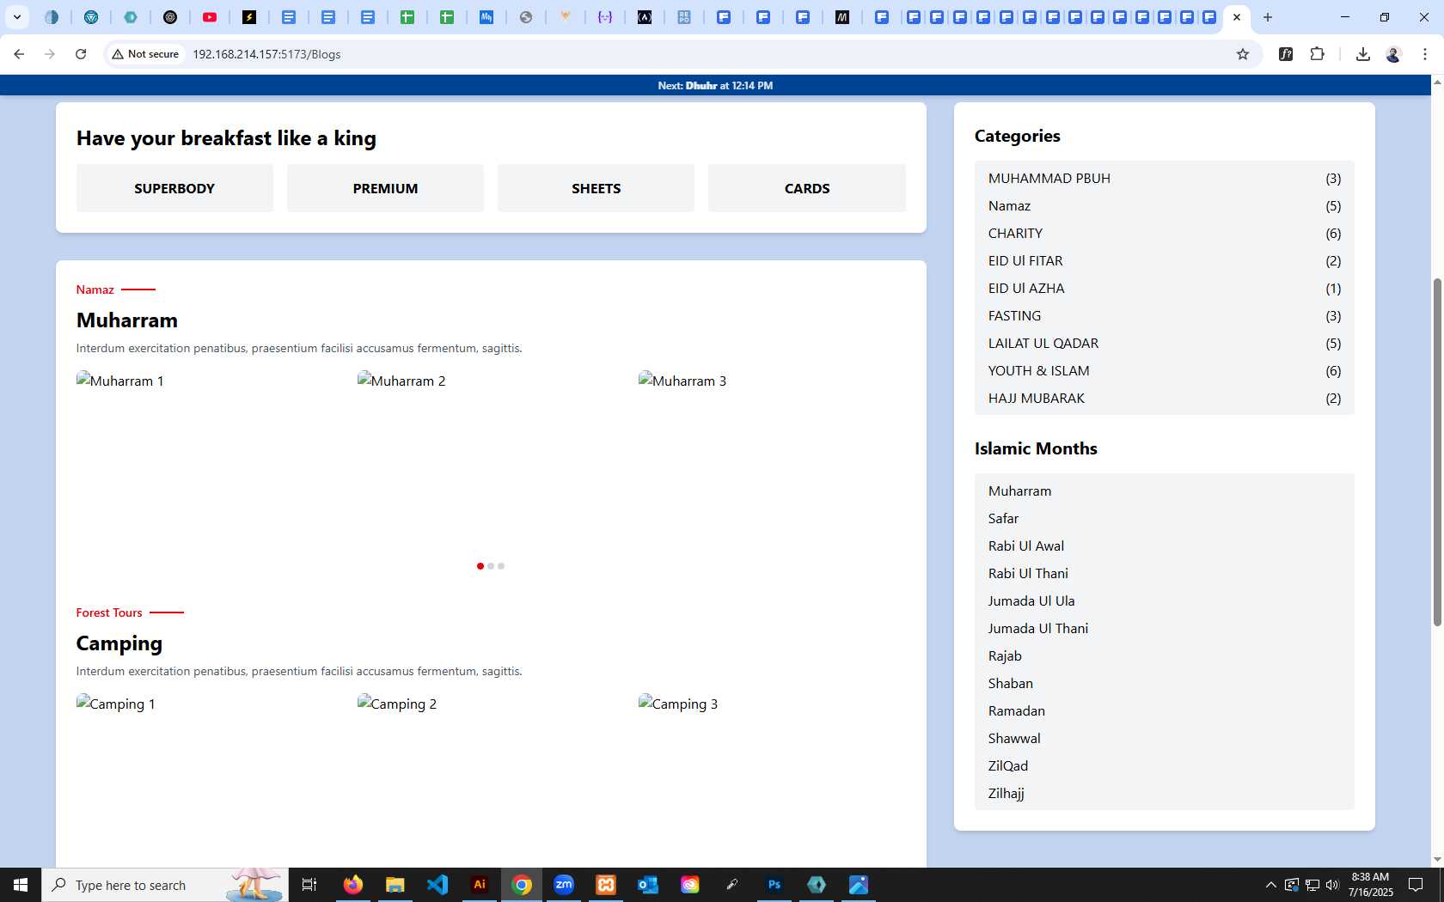Switch to the black M icon tab

coord(842,17)
